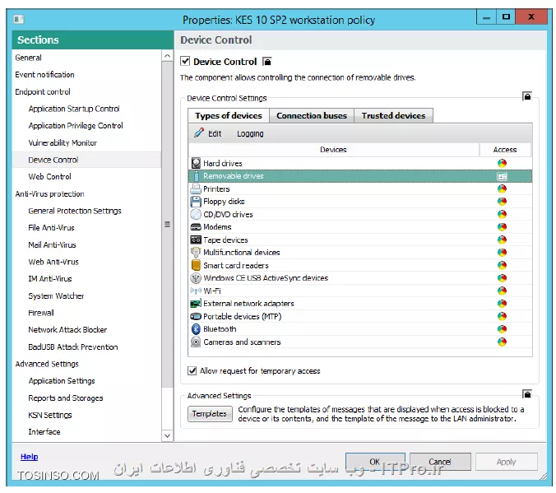Click the Apply button
Viewport: 556px width, 493px height.
tap(506, 462)
